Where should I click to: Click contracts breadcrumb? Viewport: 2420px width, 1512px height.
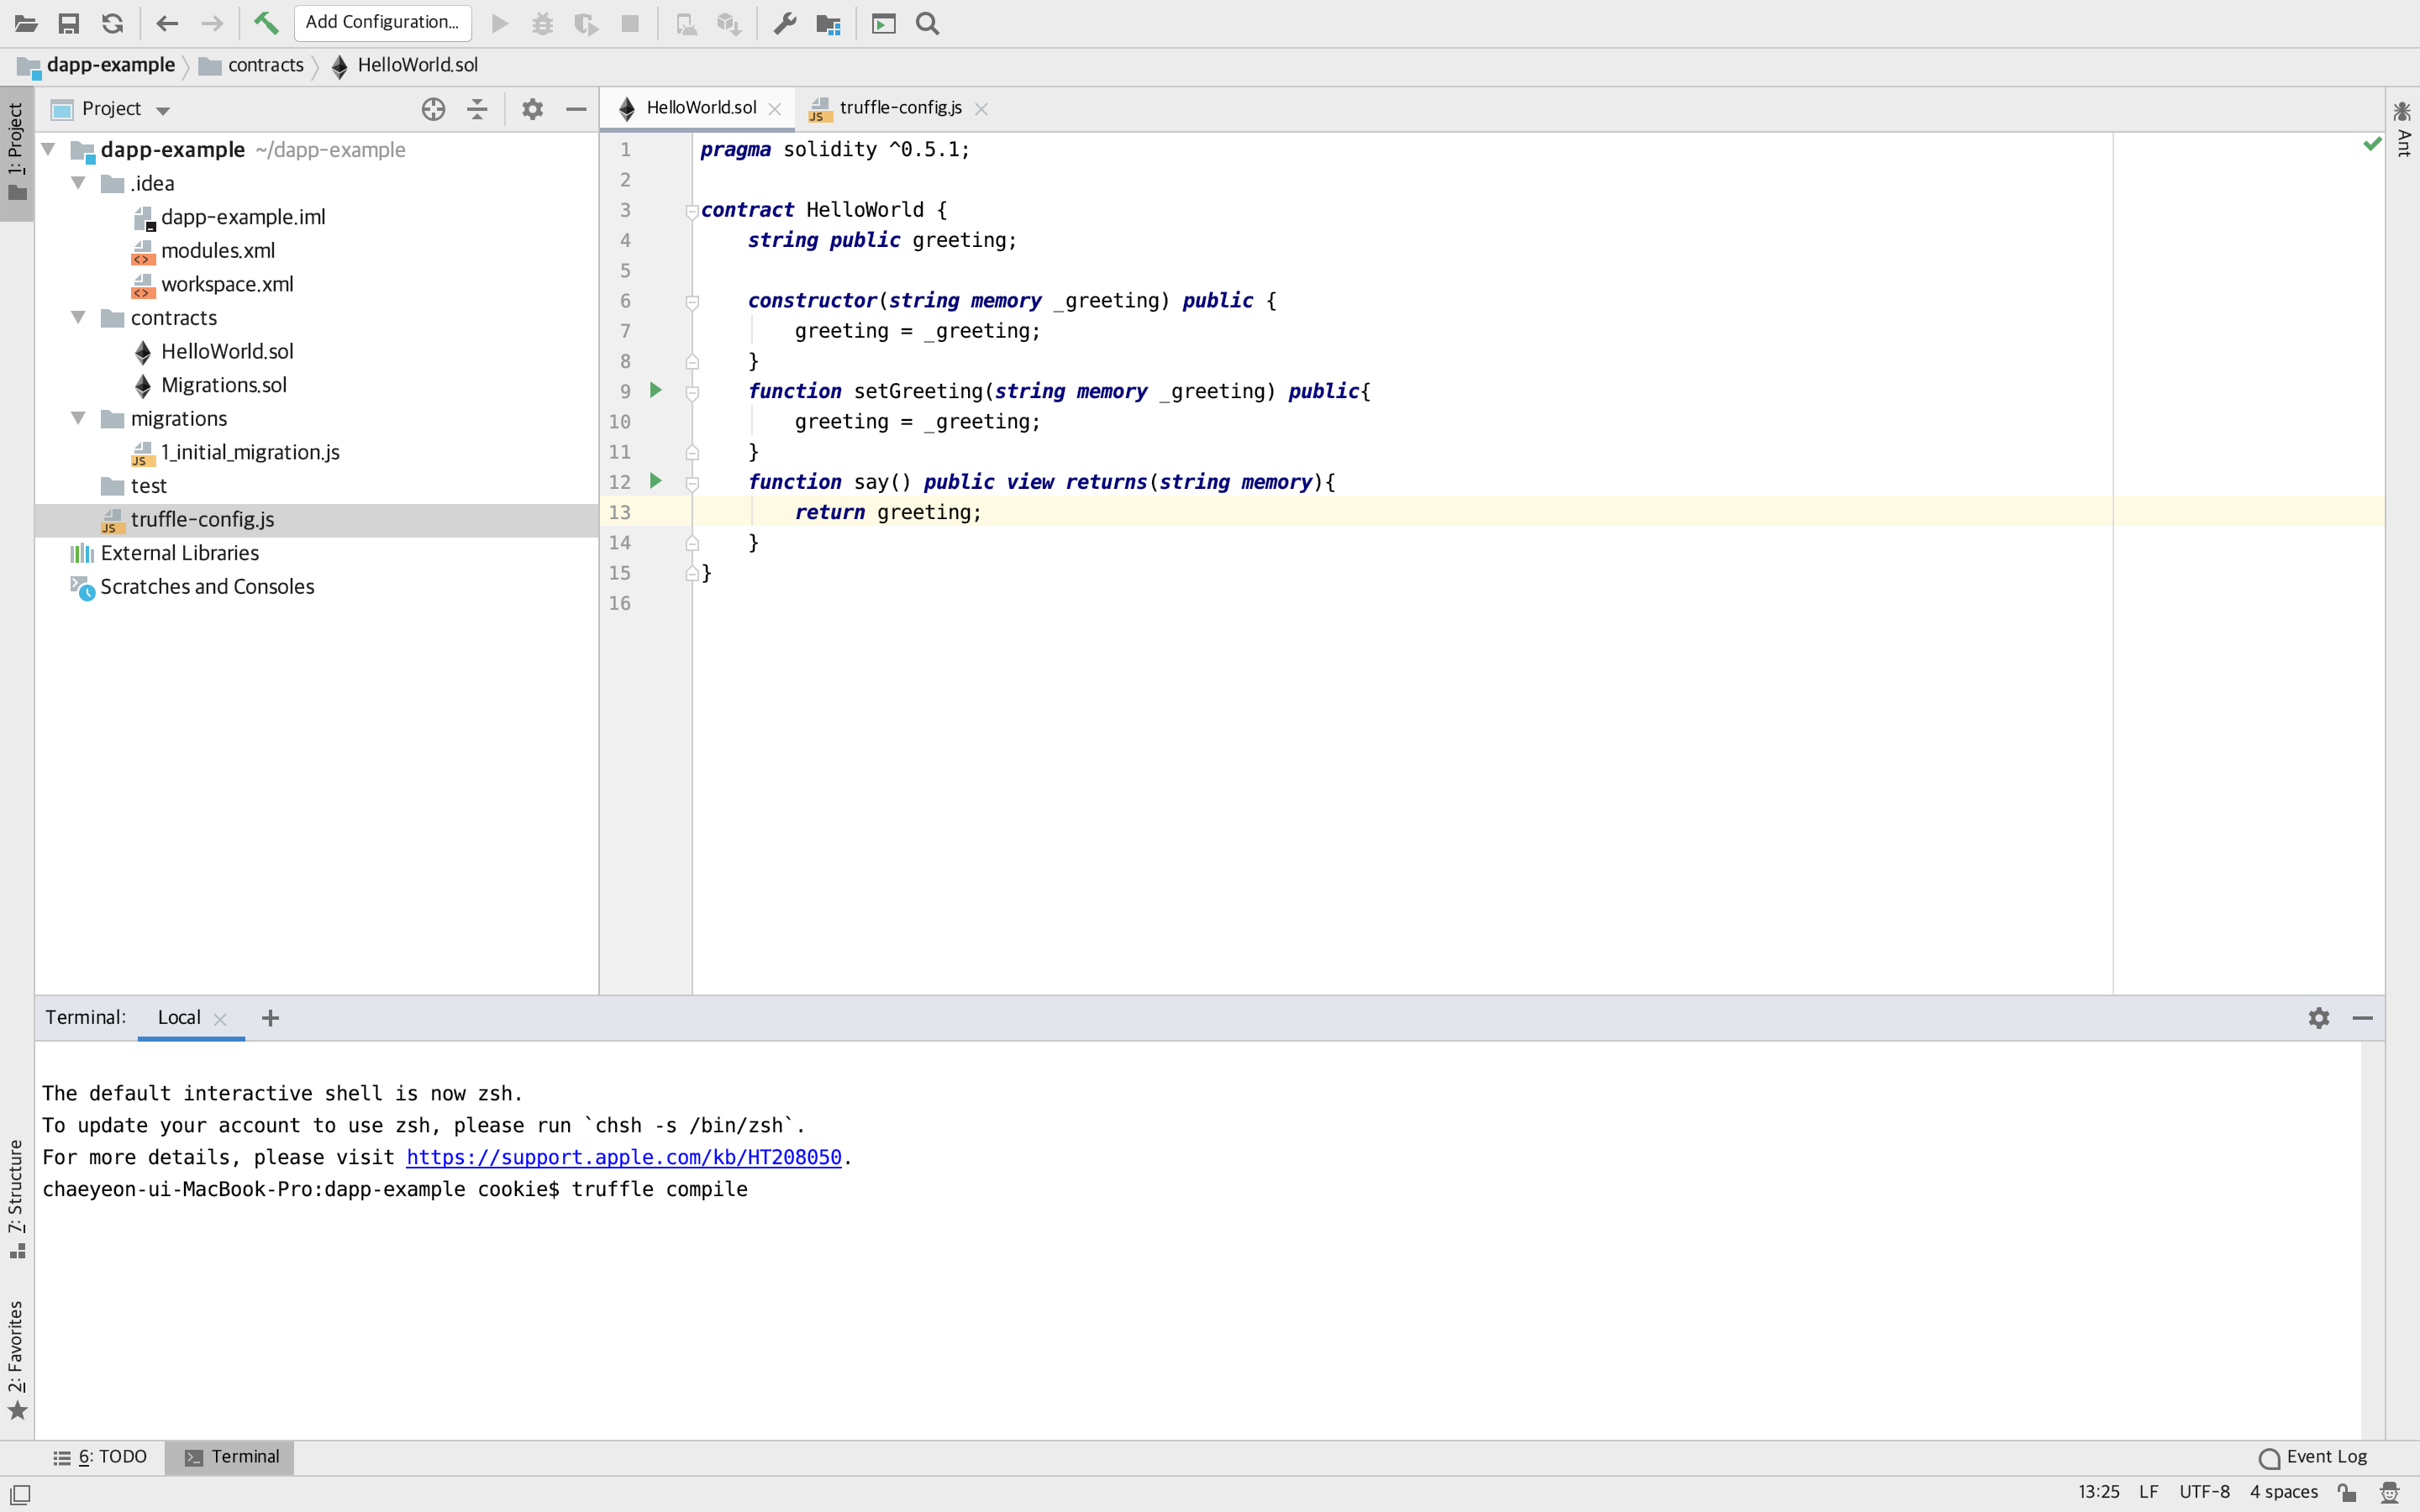pyautogui.click(x=251, y=65)
